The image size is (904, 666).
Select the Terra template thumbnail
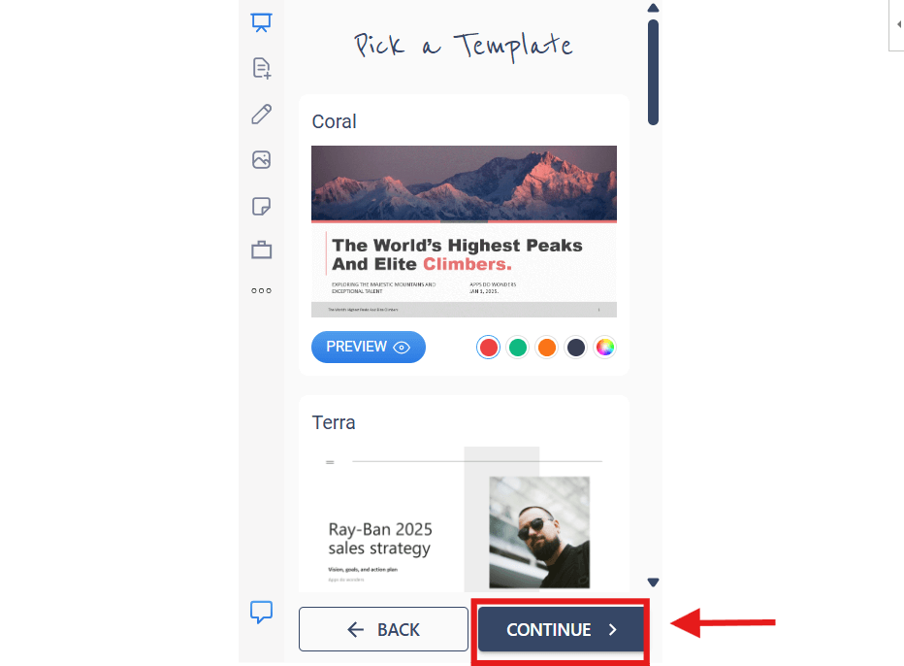coord(464,518)
